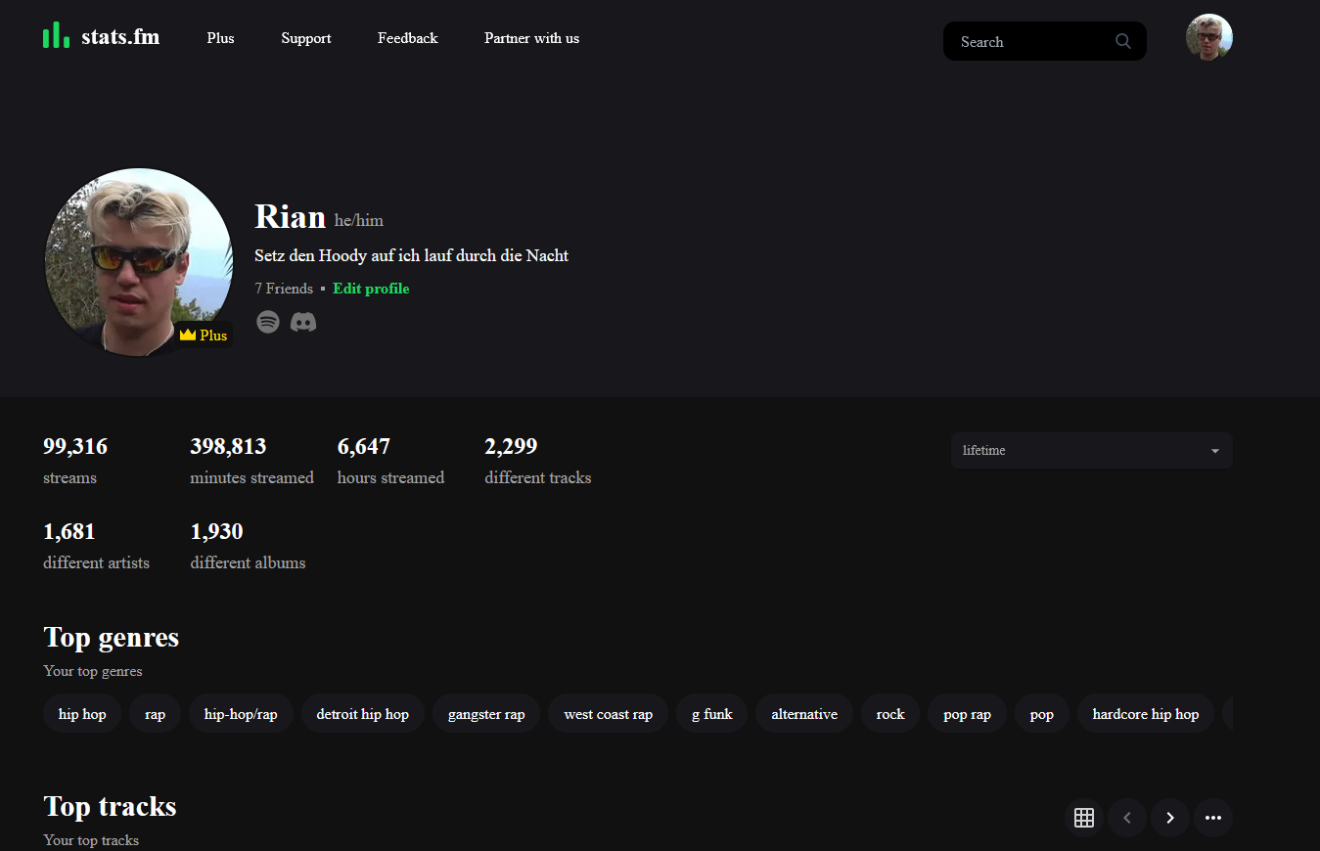The height and width of the screenshot is (851, 1320).
Task: Open the lifetime time range dropdown
Action: click(1091, 451)
